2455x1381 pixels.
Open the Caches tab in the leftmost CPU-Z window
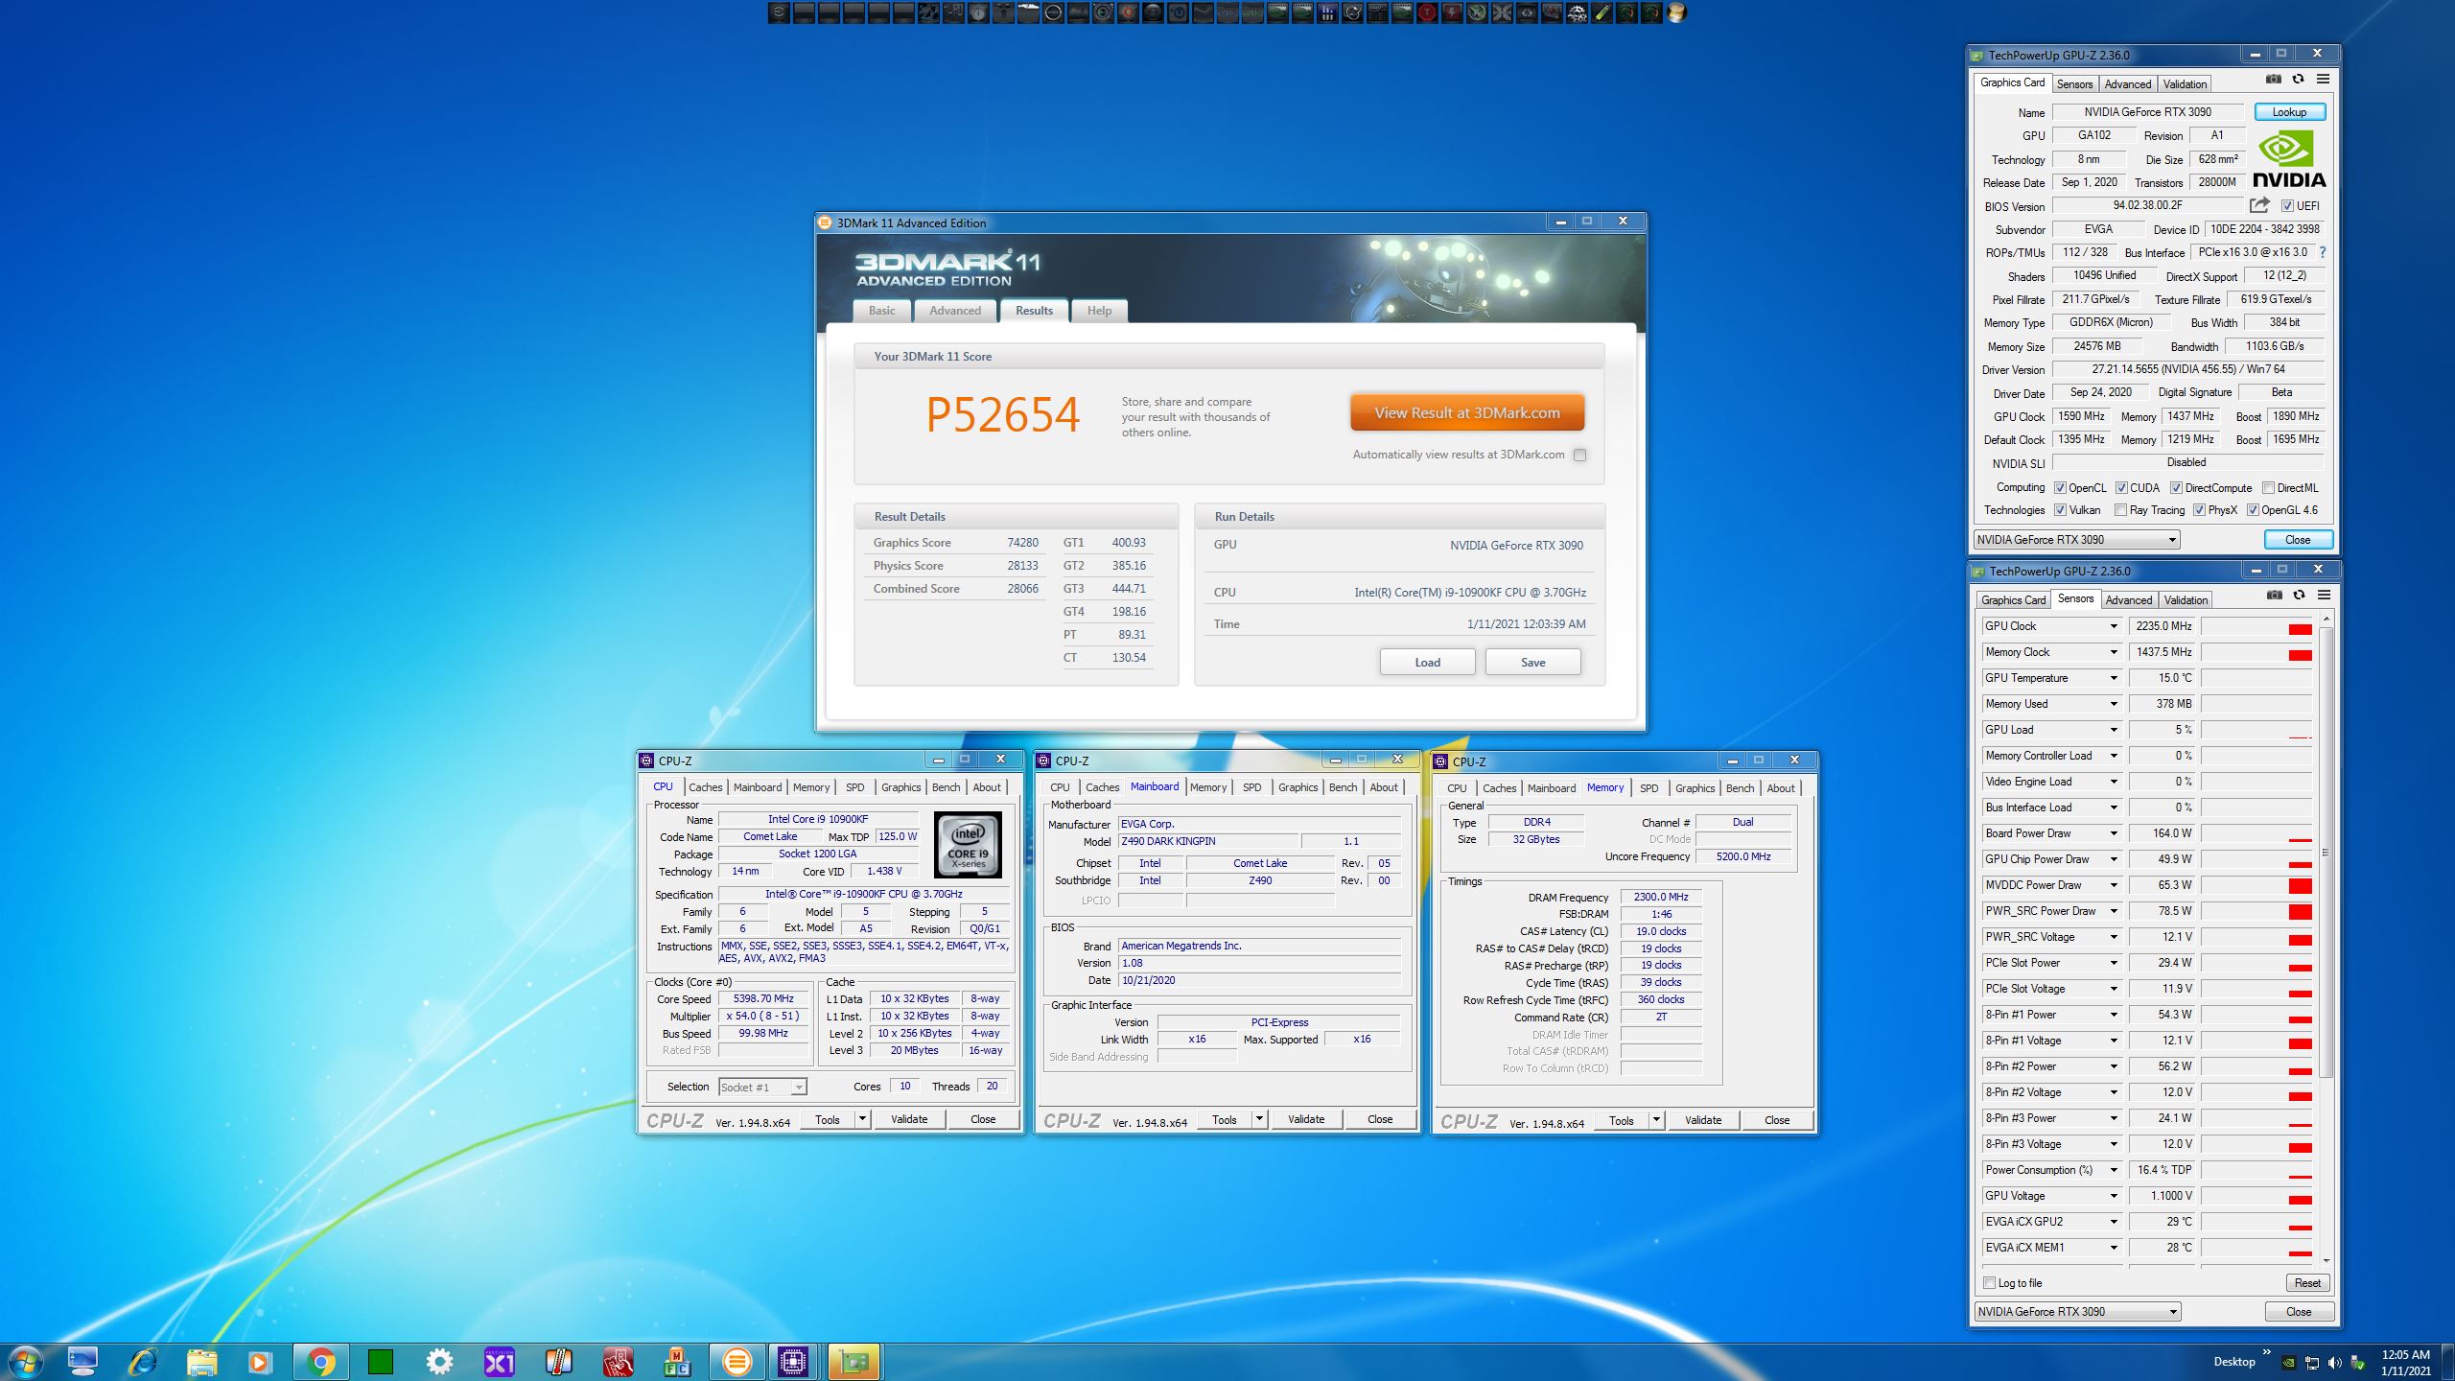[705, 787]
